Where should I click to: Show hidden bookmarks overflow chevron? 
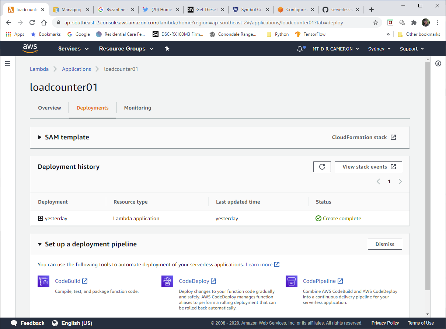[x=388, y=34]
